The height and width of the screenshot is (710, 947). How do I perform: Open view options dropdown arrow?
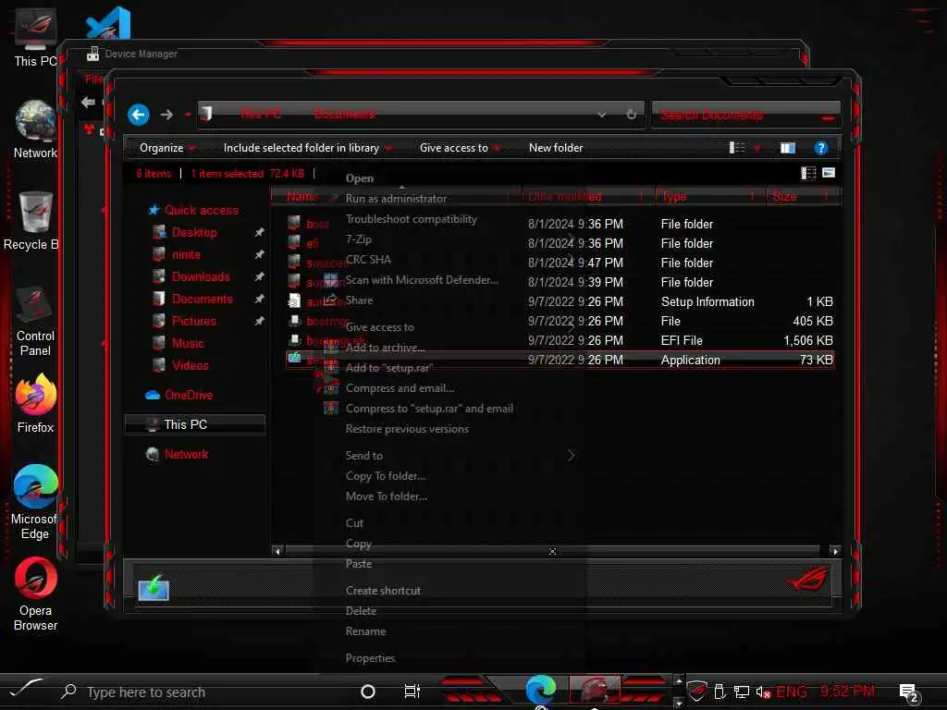(x=756, y=148)
